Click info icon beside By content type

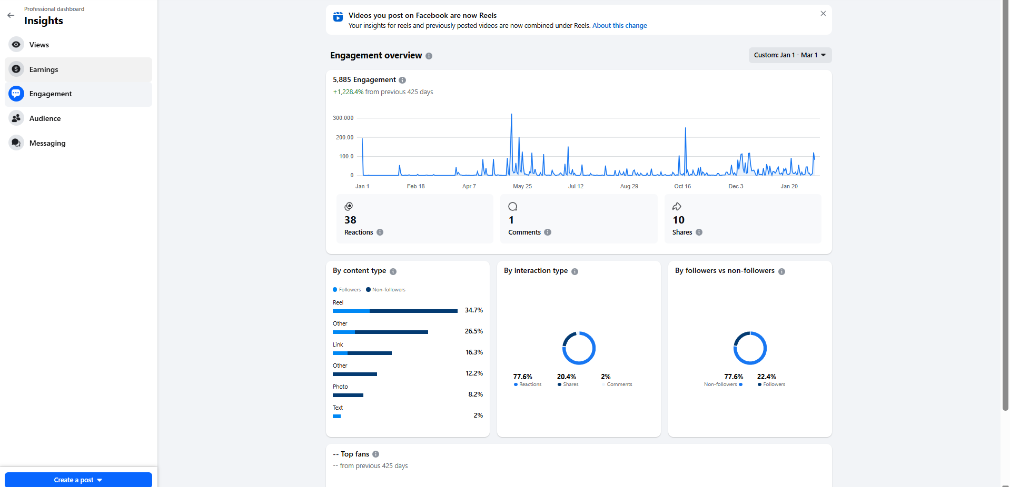pyautogui.click(x=393, y=272)
